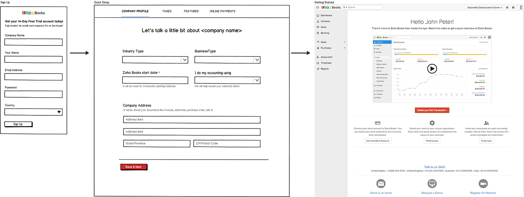Click the Zoho Books logo in Getting Started header

click(x=331, y=7)
